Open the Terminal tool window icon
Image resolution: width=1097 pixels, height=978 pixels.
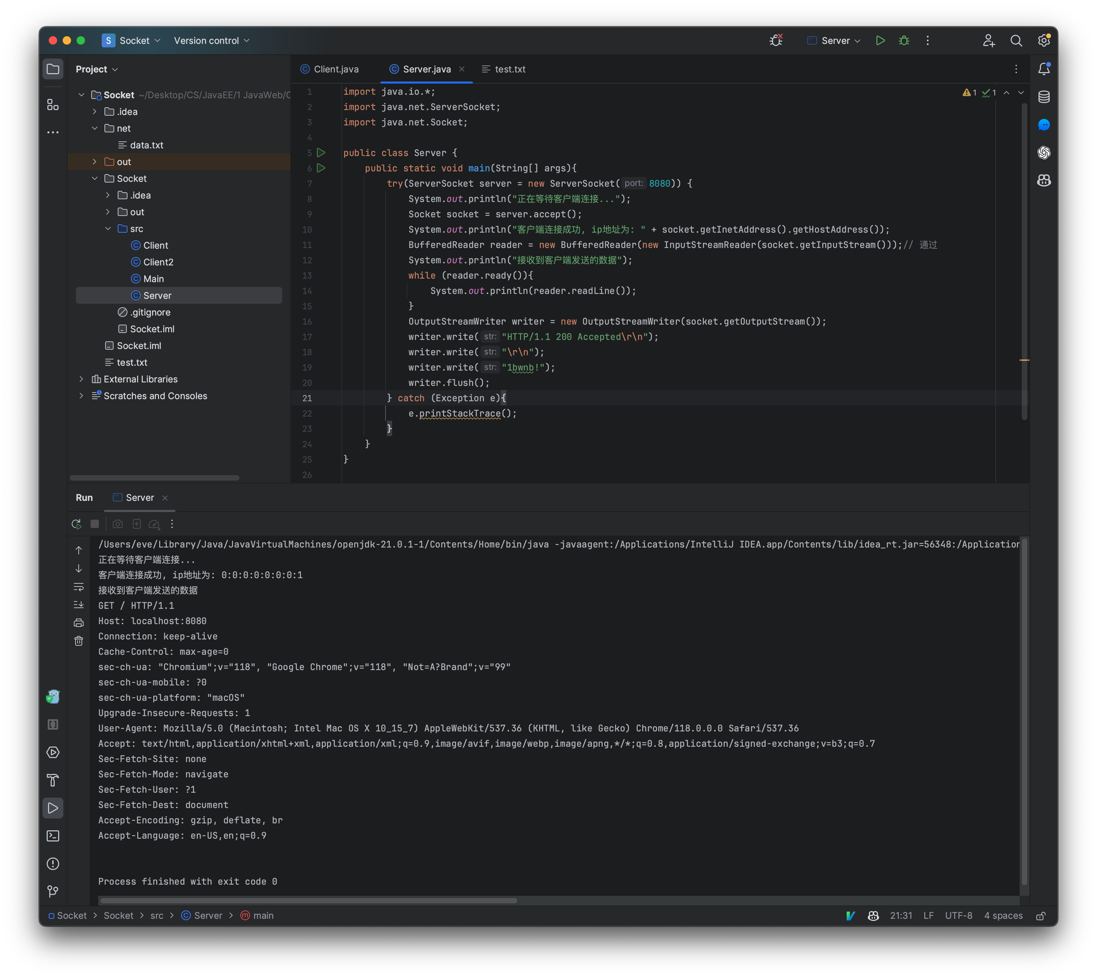point(53,836)
